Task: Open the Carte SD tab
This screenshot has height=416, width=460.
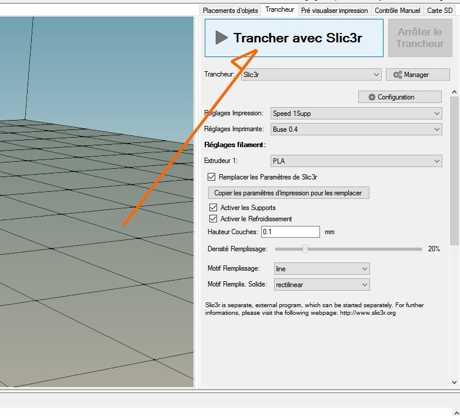Action: pyautogui.click(x=440, y=11)
